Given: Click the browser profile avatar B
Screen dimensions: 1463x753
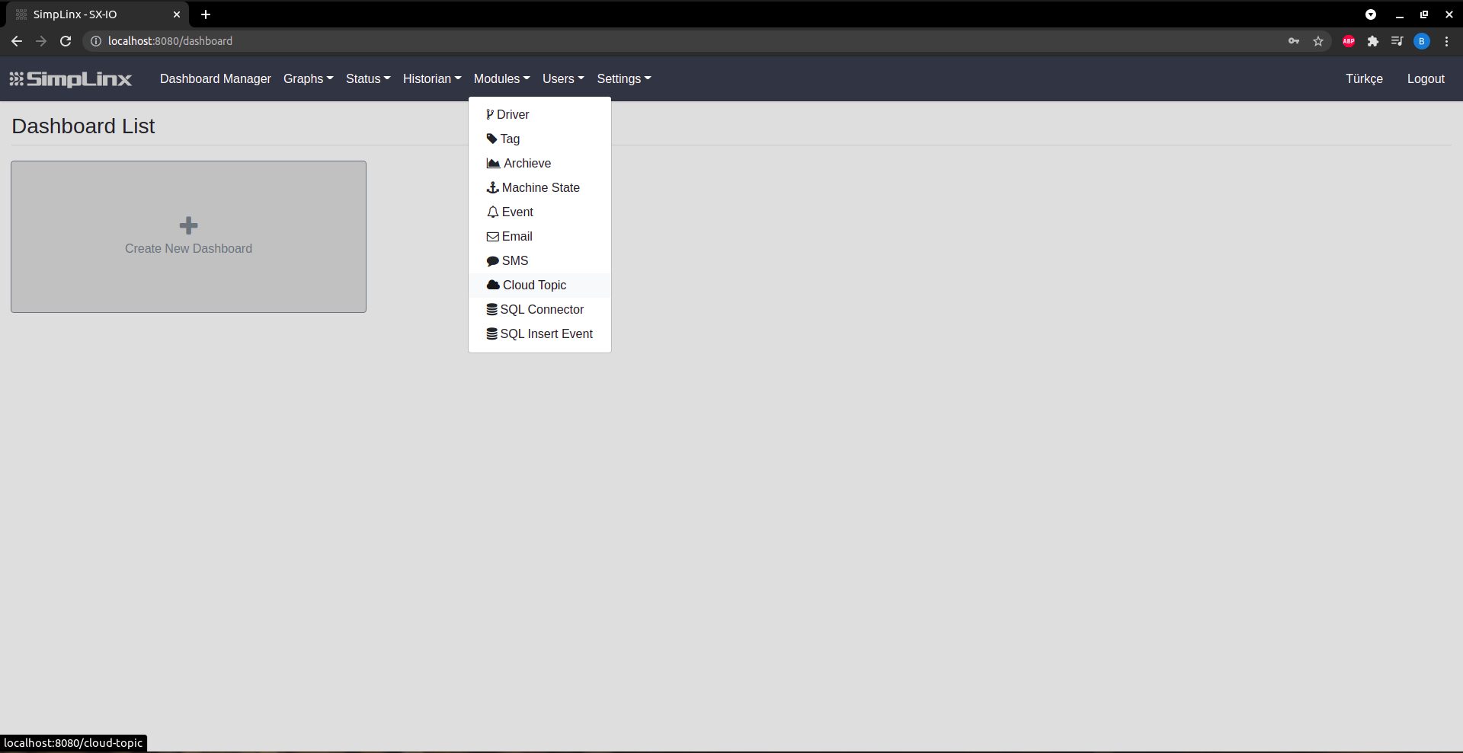Looking at the screenshot, I should point(1422,41).
